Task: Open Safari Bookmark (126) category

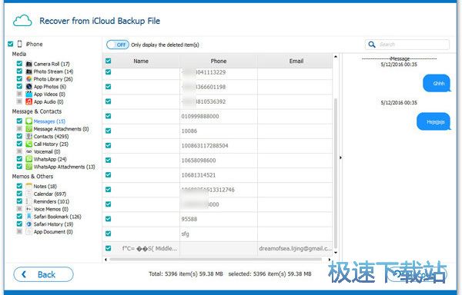Action: (x=58, y=217)
